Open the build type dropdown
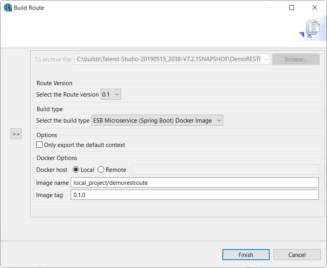The height and width of the screenshot is (268, 327). tap(157, 121)
